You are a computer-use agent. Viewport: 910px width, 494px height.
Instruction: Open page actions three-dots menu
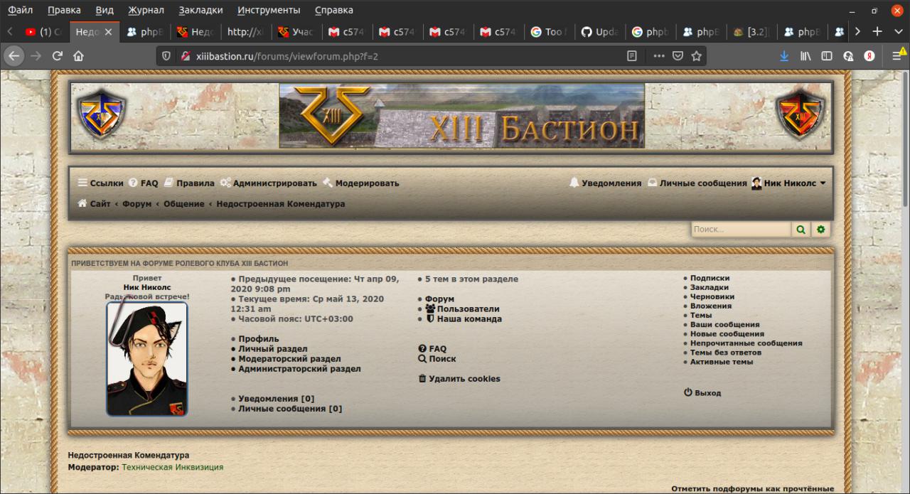(658, 56)
